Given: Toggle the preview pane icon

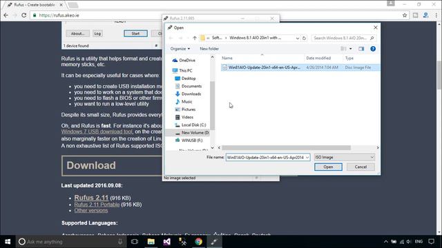Looking at the screenshot, I should coord(361,49).
